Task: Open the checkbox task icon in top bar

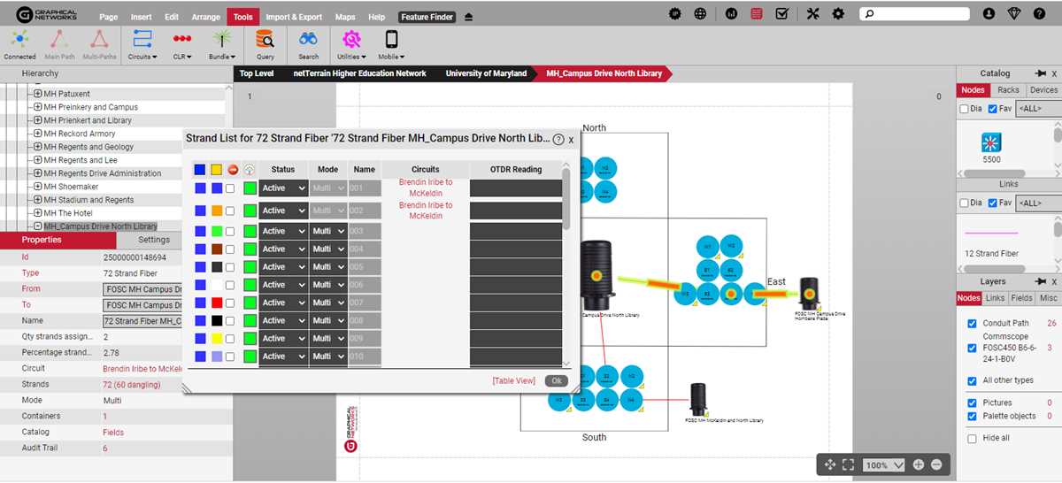Action: [x=781, y=14]
